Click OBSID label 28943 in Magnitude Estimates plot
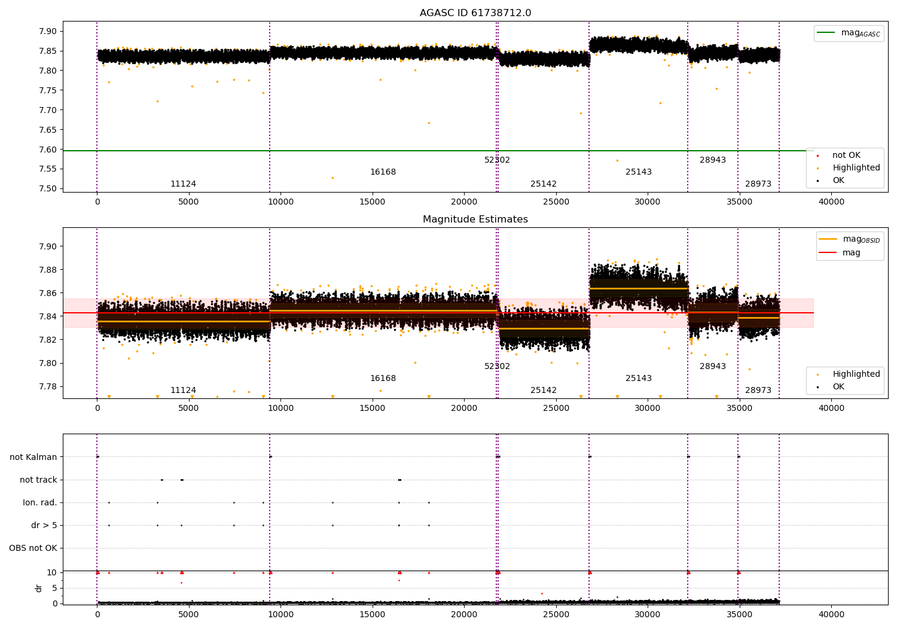 (x=713, y=367)
